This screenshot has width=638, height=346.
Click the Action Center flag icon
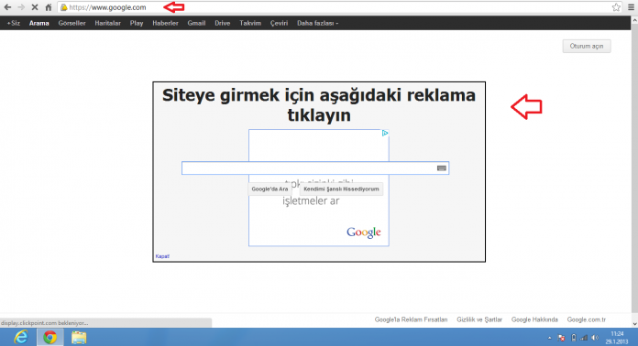[x=562, y=338]
